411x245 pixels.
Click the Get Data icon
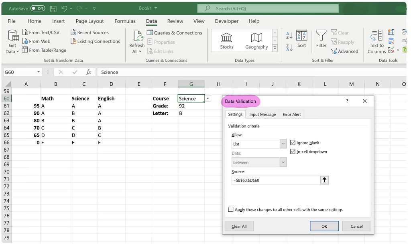click(x=13, y=38)
